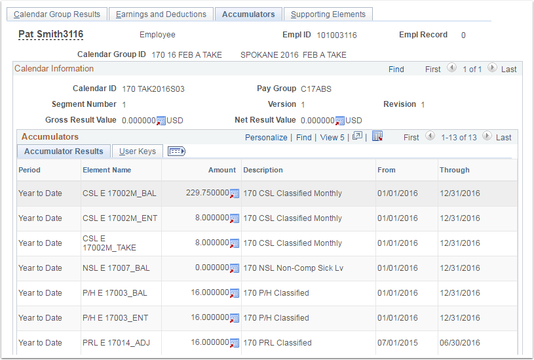
Task: Sort by From column header
Action: [x=387, y=170]
